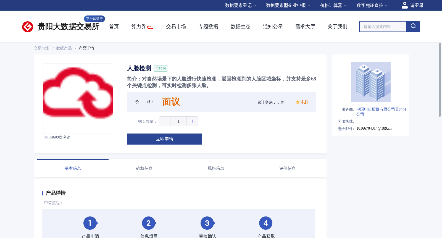Click the page vertical scrollbar thumb
The image size is (442, 238).
tap(440, 80)
